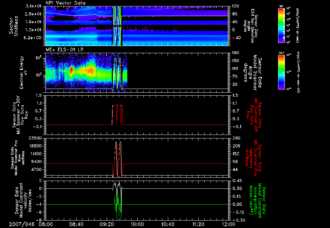Click the 4700 scanner position tick
Image resolution: width=330 pixels, height=228 pixels.
tap(36, 169)
